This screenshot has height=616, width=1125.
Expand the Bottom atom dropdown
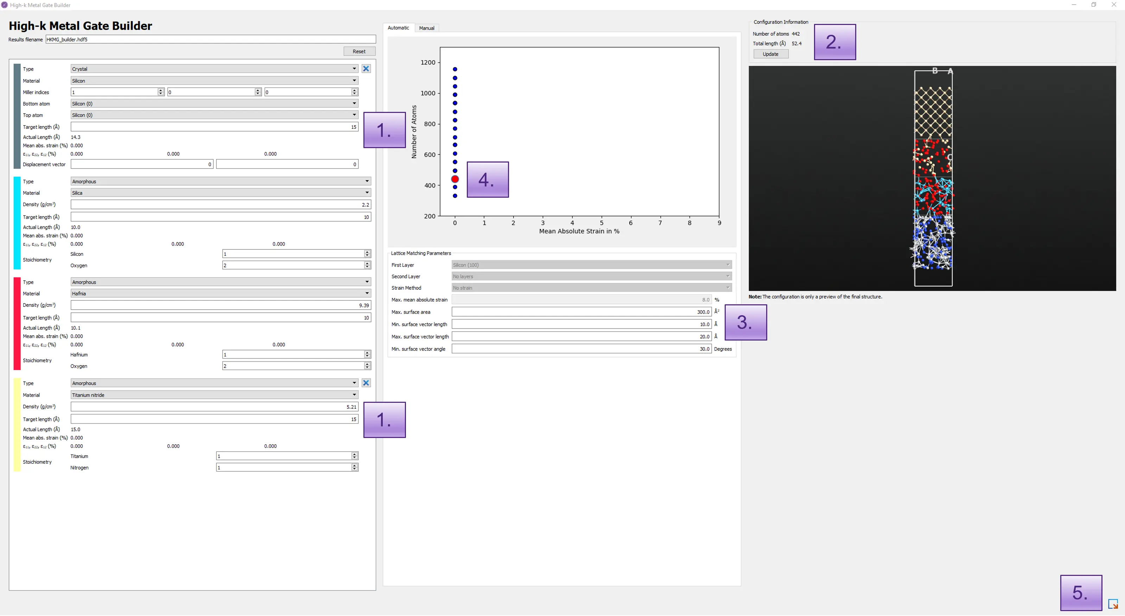pyautogui.click(x=214, y=103)
